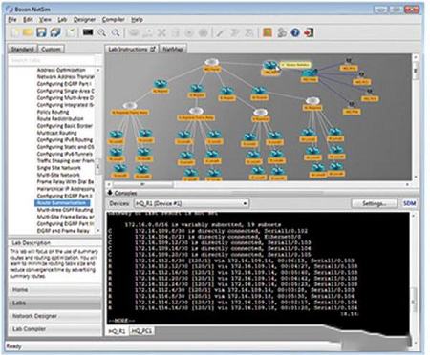Open the Lab Compiler section

pos(54,329)
